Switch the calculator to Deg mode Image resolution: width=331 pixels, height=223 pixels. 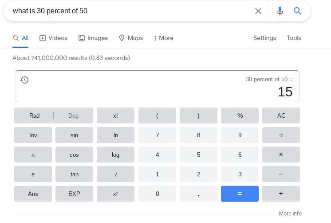tap(73, 115)
